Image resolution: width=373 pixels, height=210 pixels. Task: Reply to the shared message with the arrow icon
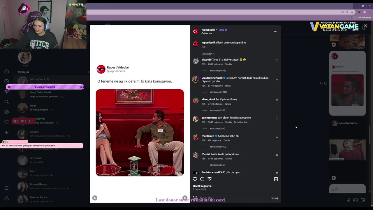(321, 83)
